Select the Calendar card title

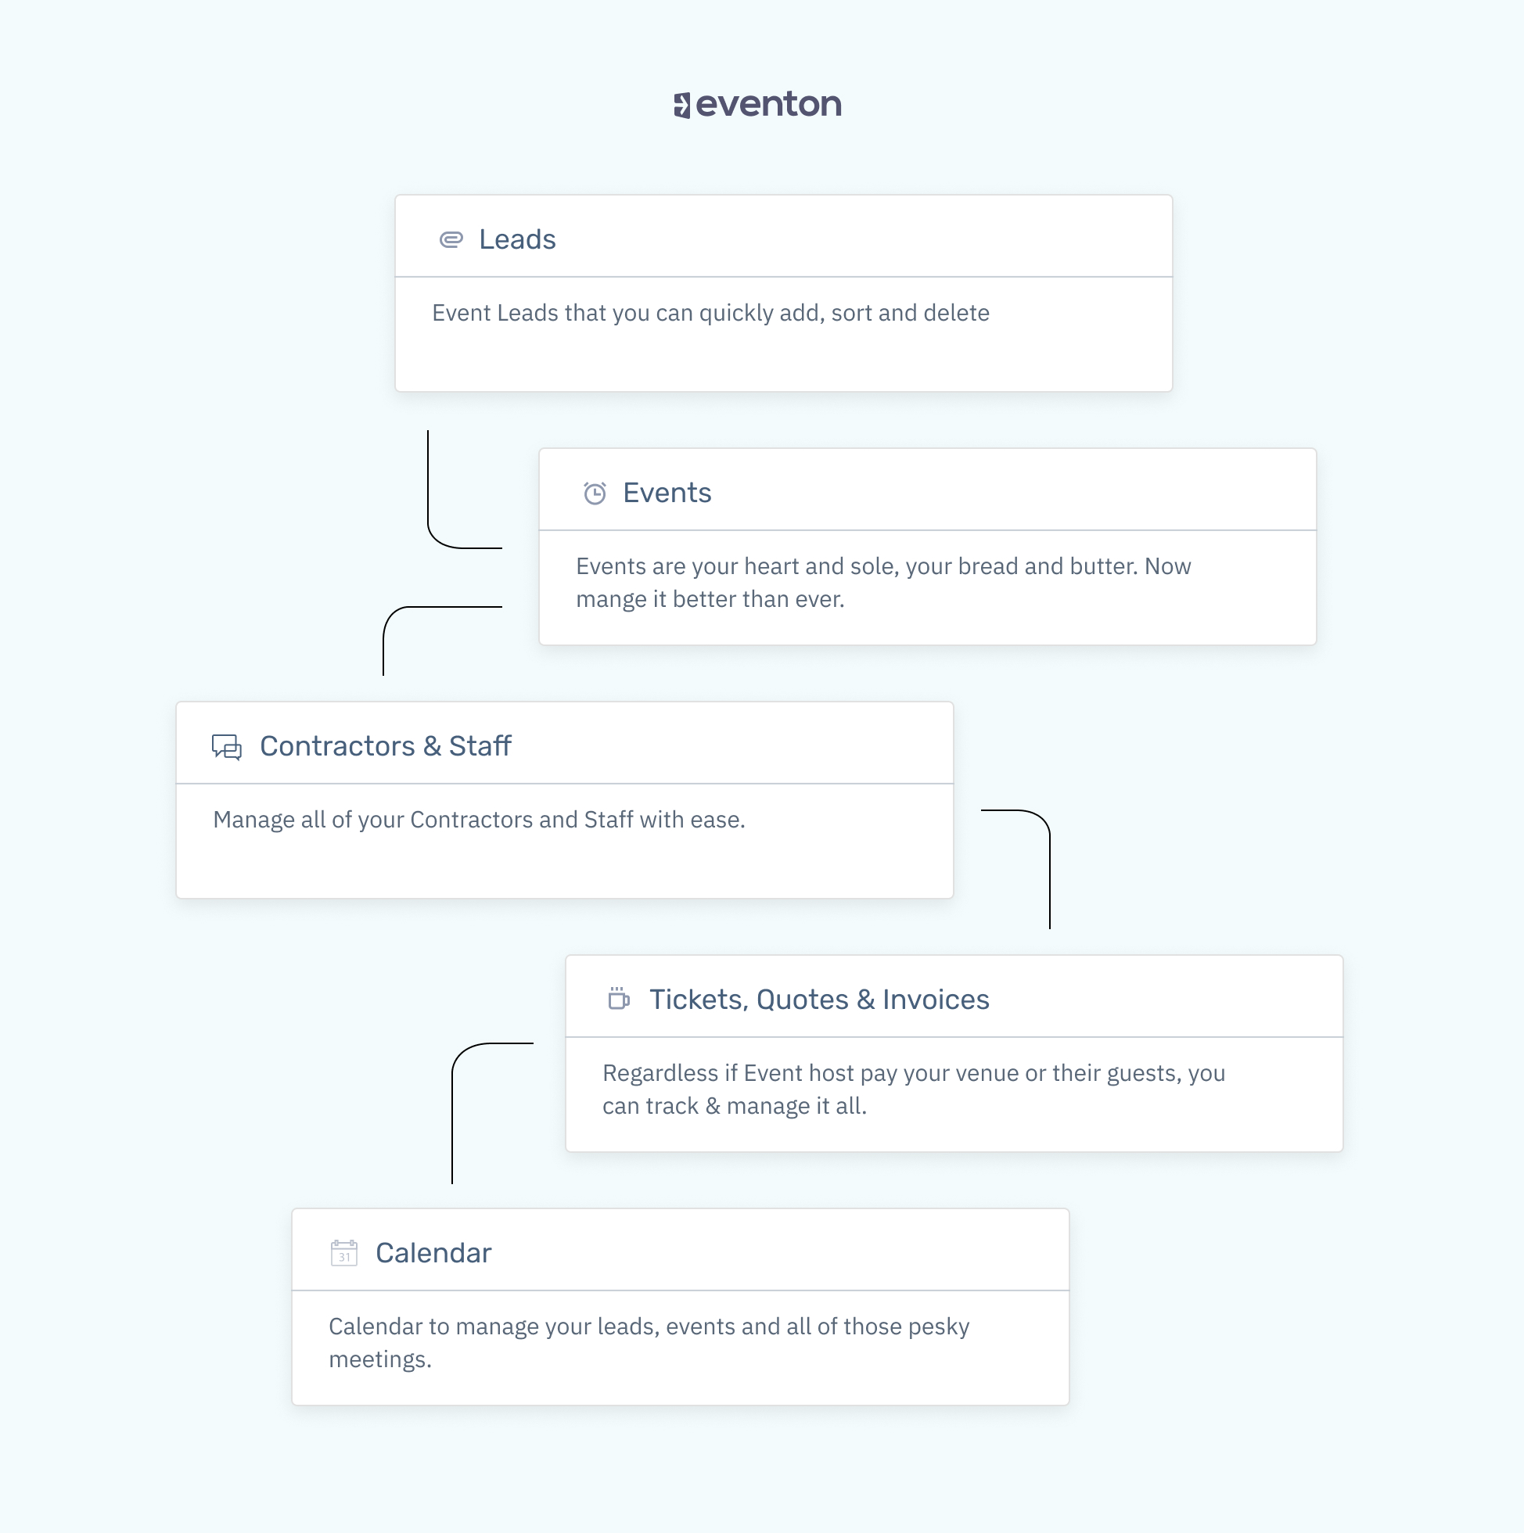pyautogui.click(x=433, y=1253)
